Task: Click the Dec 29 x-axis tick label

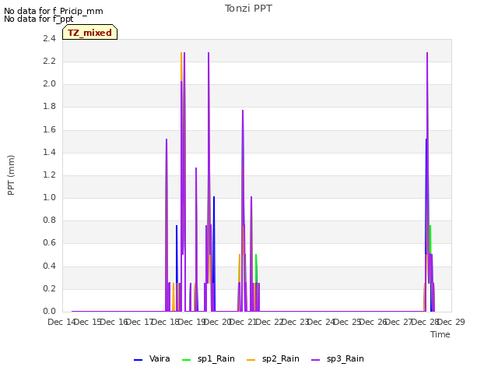Action: tap(451, 322)
